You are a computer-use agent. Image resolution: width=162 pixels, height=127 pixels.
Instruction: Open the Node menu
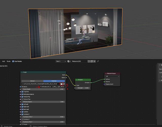tap(9, 61)
